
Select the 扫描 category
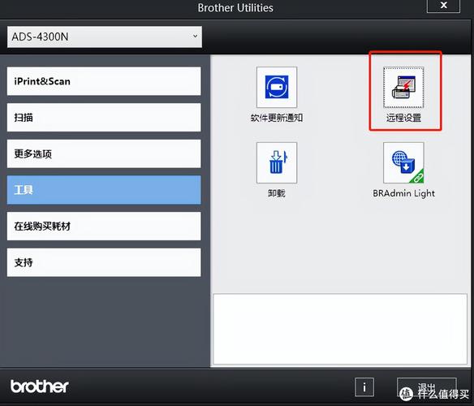coord(104,118)
